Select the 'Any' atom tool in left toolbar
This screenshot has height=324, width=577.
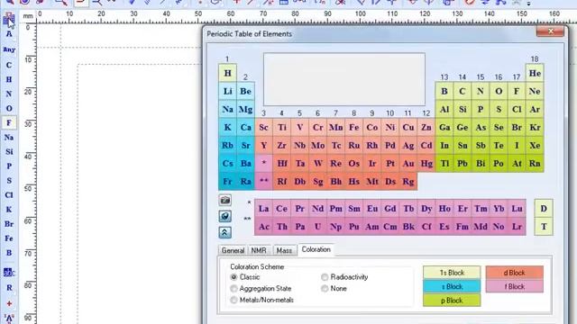click(9, 49)
